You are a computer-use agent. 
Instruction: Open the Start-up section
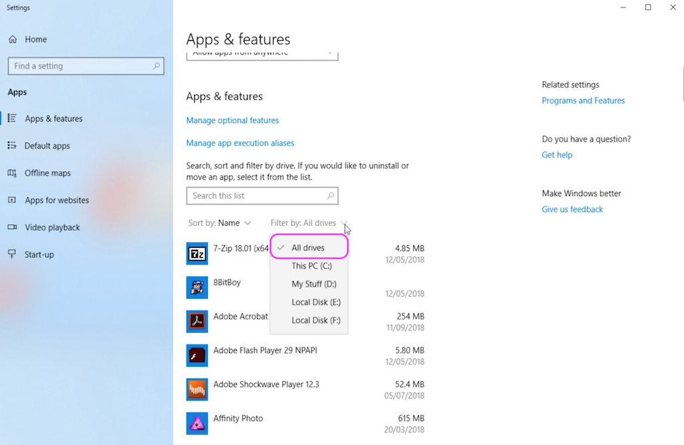pos(39,255)
